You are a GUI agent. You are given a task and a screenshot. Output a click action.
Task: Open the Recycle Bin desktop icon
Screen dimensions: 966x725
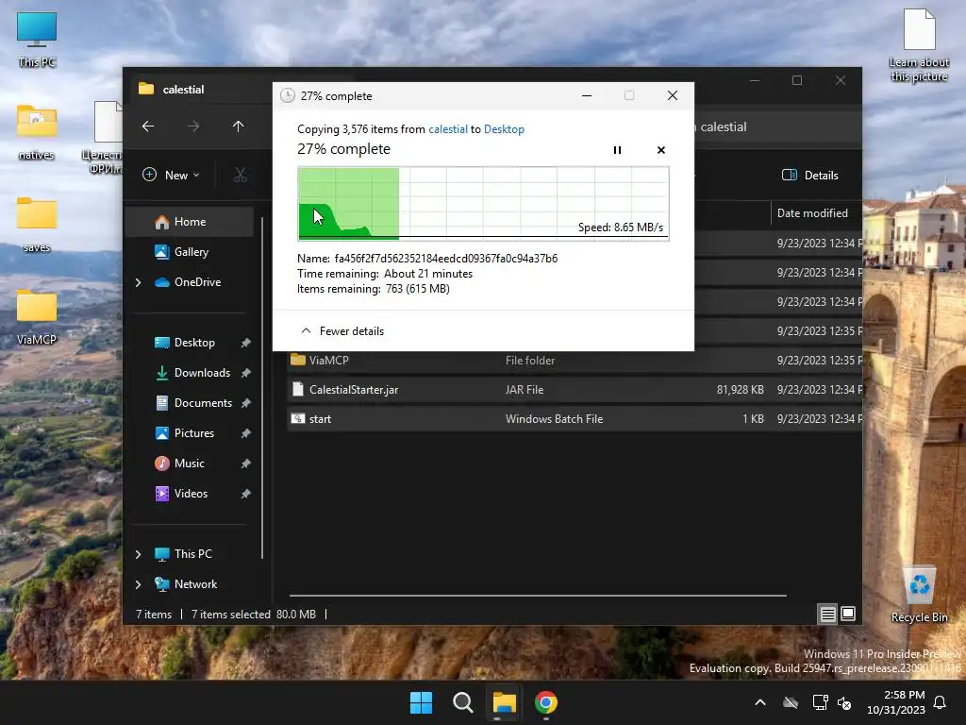click(919, 595)
